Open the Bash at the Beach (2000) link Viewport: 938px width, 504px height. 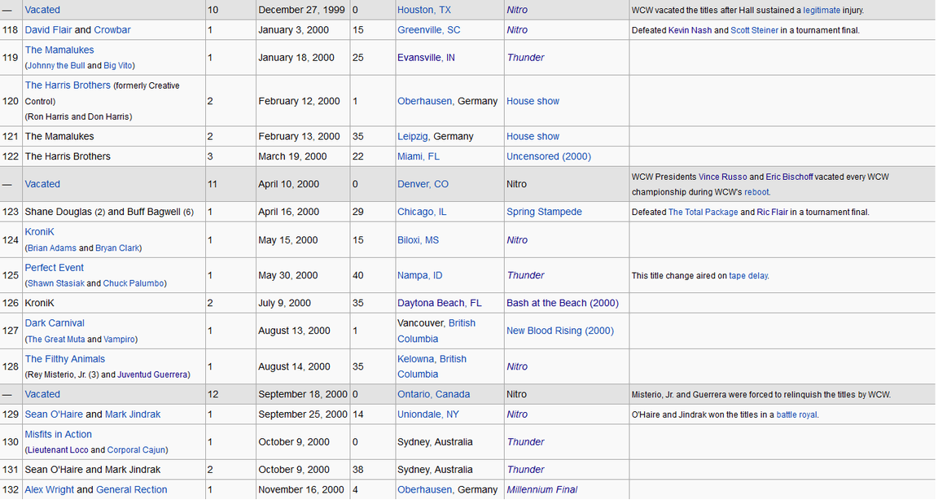coord(563,303)
